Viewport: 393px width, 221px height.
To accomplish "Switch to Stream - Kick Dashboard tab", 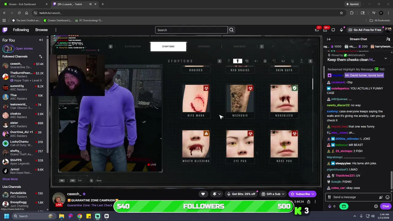I will (x=25, y=4).
